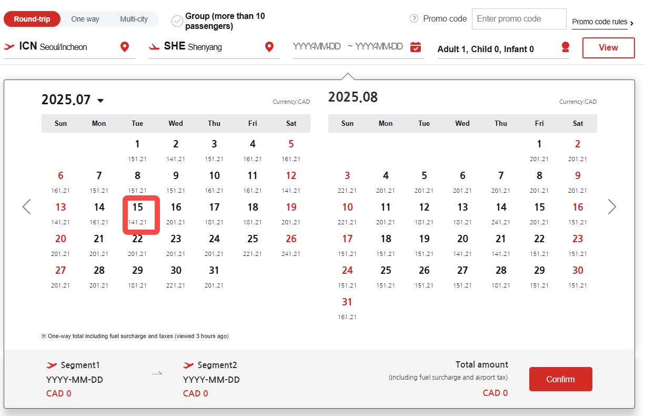Viewport: 645px width, 416px height.
Task: Click the View button
Action: [608, 47]
